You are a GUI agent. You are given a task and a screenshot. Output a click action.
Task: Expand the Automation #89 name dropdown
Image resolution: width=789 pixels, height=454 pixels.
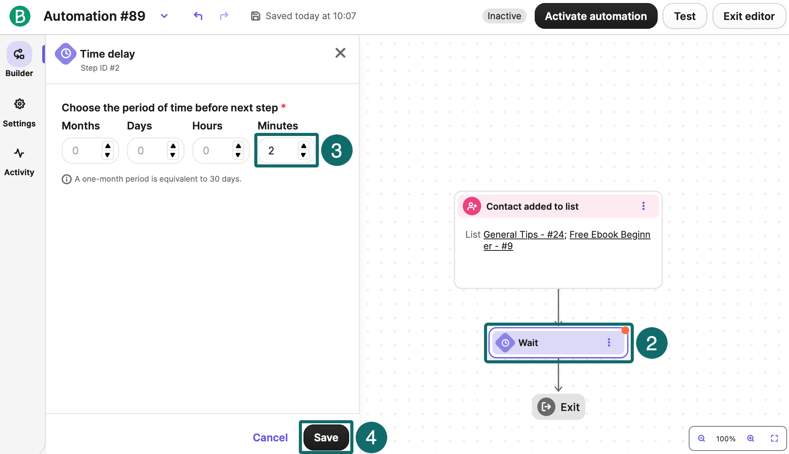[164, 16]
